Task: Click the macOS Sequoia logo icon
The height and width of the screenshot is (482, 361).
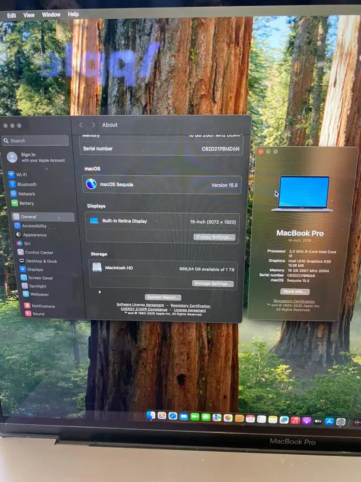Action: coord(91,184)
